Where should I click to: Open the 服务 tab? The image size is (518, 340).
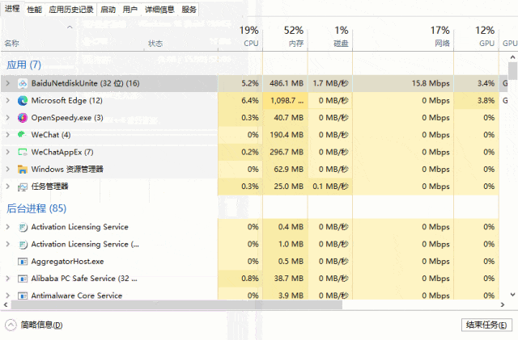pyautogui.click(x=189, y=10)
